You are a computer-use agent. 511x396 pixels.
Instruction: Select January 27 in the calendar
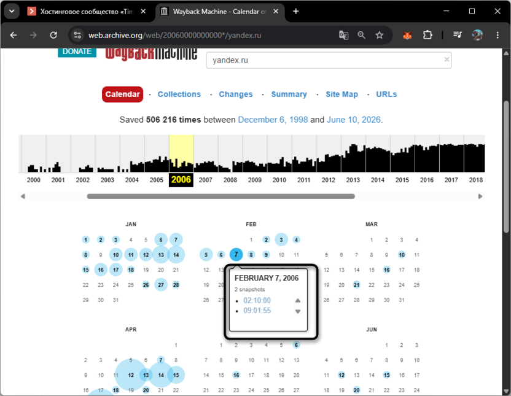click(x=161, y=285)
